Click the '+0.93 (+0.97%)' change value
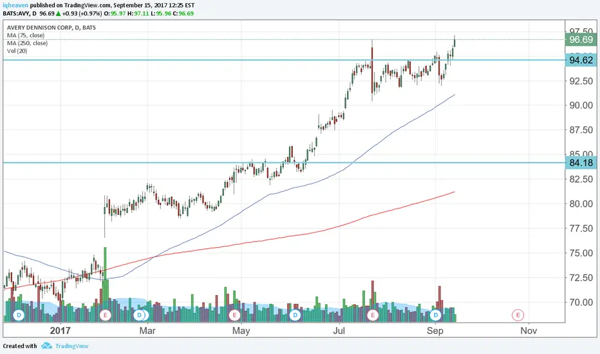The image size is (600, 354). [x=82, y=14]
